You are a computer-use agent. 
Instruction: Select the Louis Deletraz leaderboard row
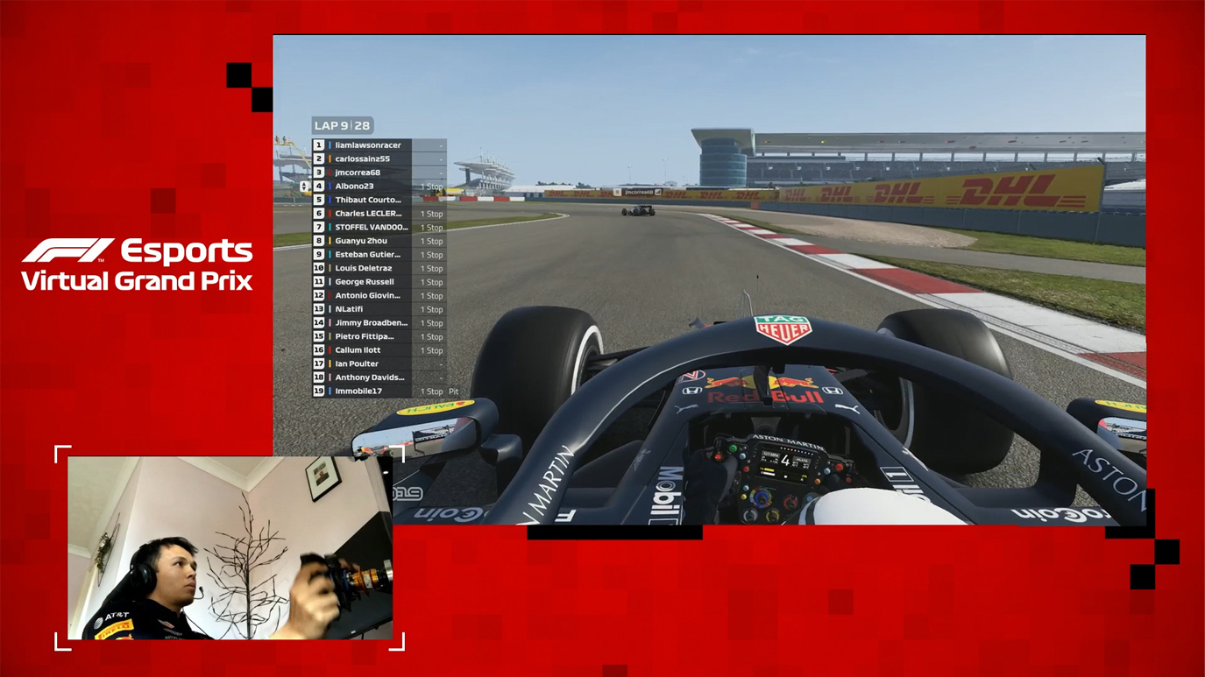(x=379, y=268)
